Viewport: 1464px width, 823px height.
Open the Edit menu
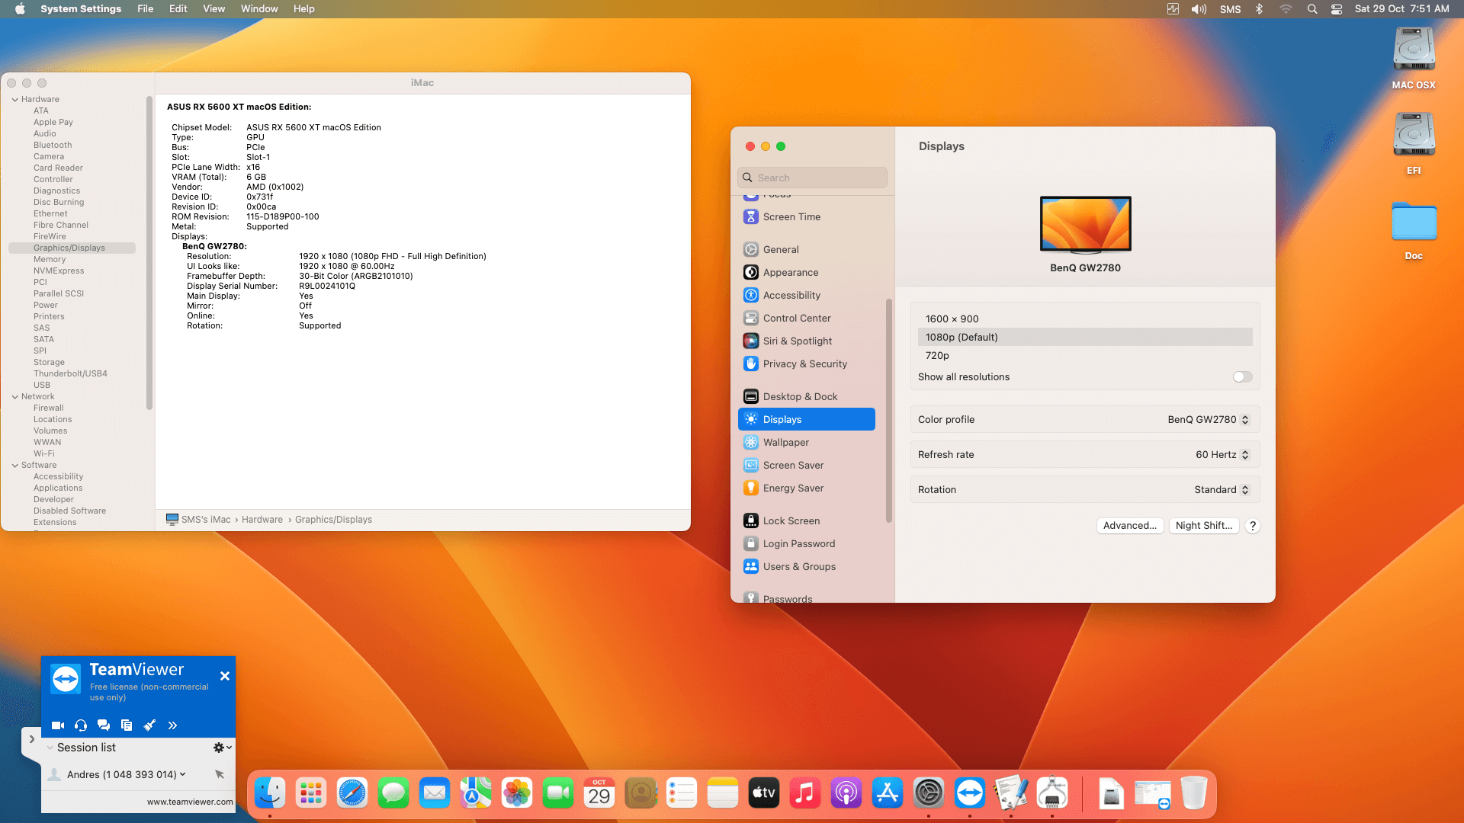pos(178,9)
